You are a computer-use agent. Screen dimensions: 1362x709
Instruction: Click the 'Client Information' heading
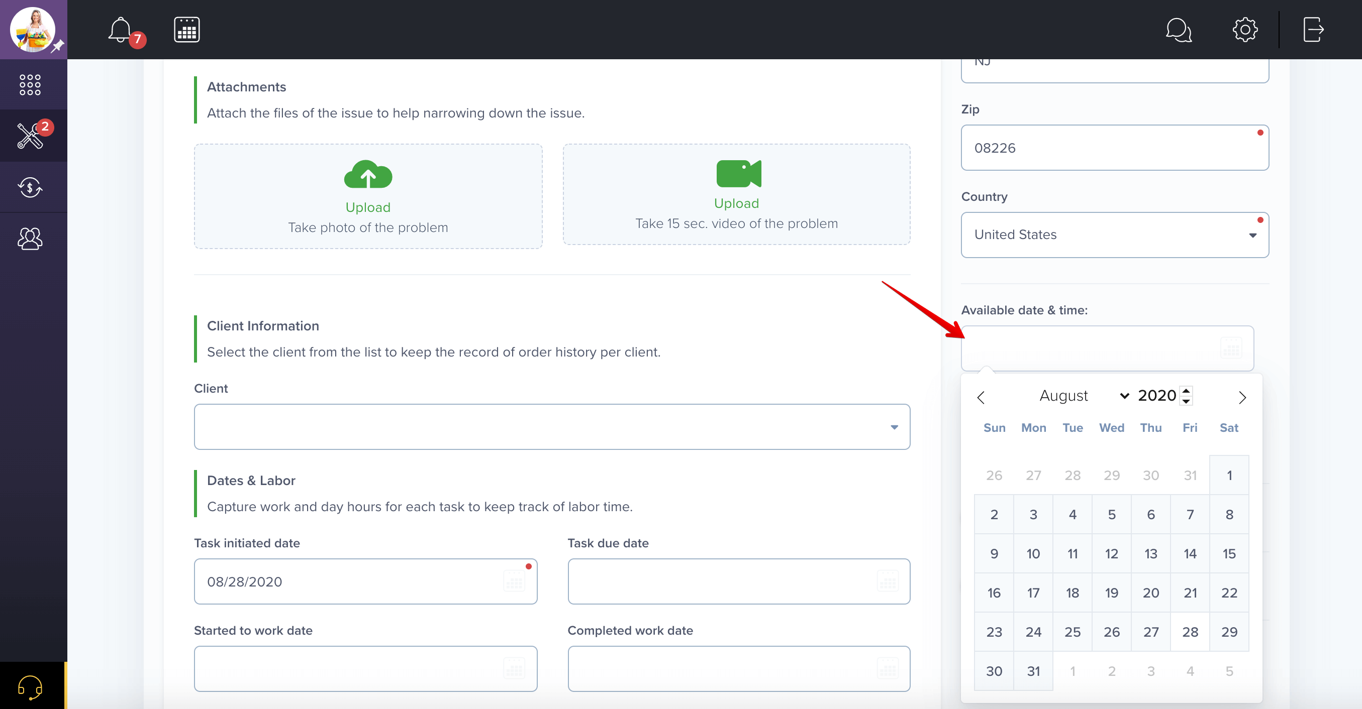coord(263,326)
